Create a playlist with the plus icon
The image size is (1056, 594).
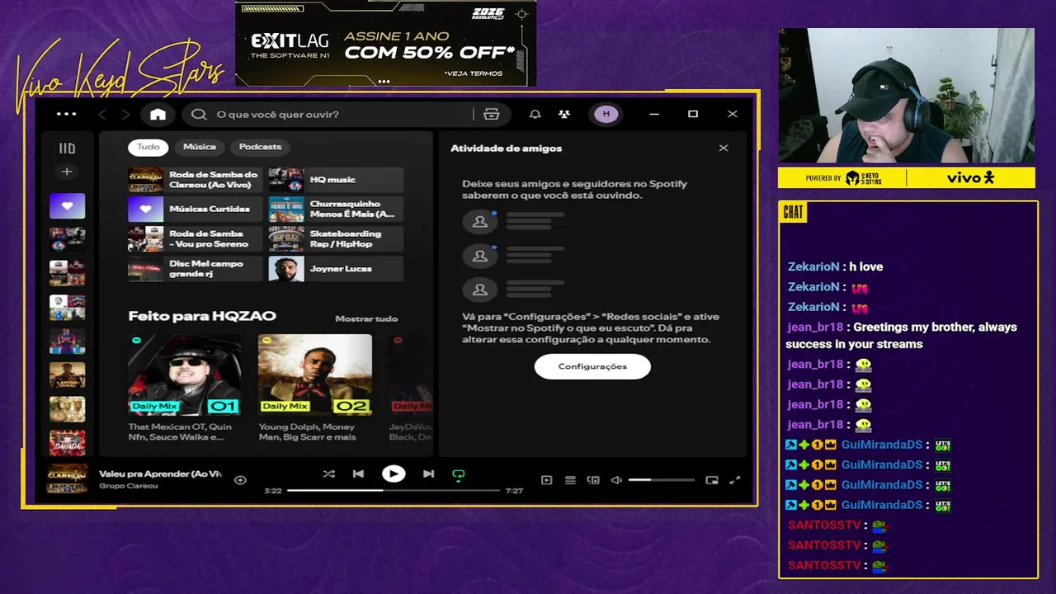pyautogui.click(x=67, y=172)
